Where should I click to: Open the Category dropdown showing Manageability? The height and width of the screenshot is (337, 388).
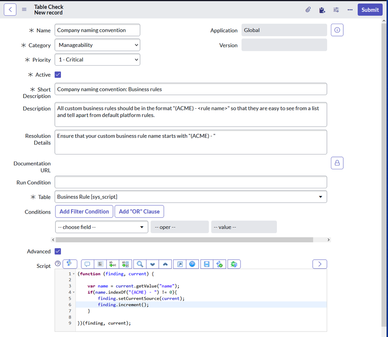[x=97, y=45]
